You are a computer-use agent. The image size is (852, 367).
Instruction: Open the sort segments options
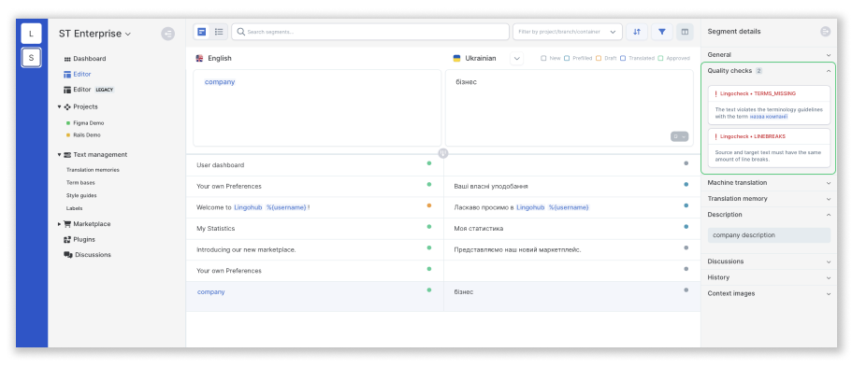(x=637, y=32)
